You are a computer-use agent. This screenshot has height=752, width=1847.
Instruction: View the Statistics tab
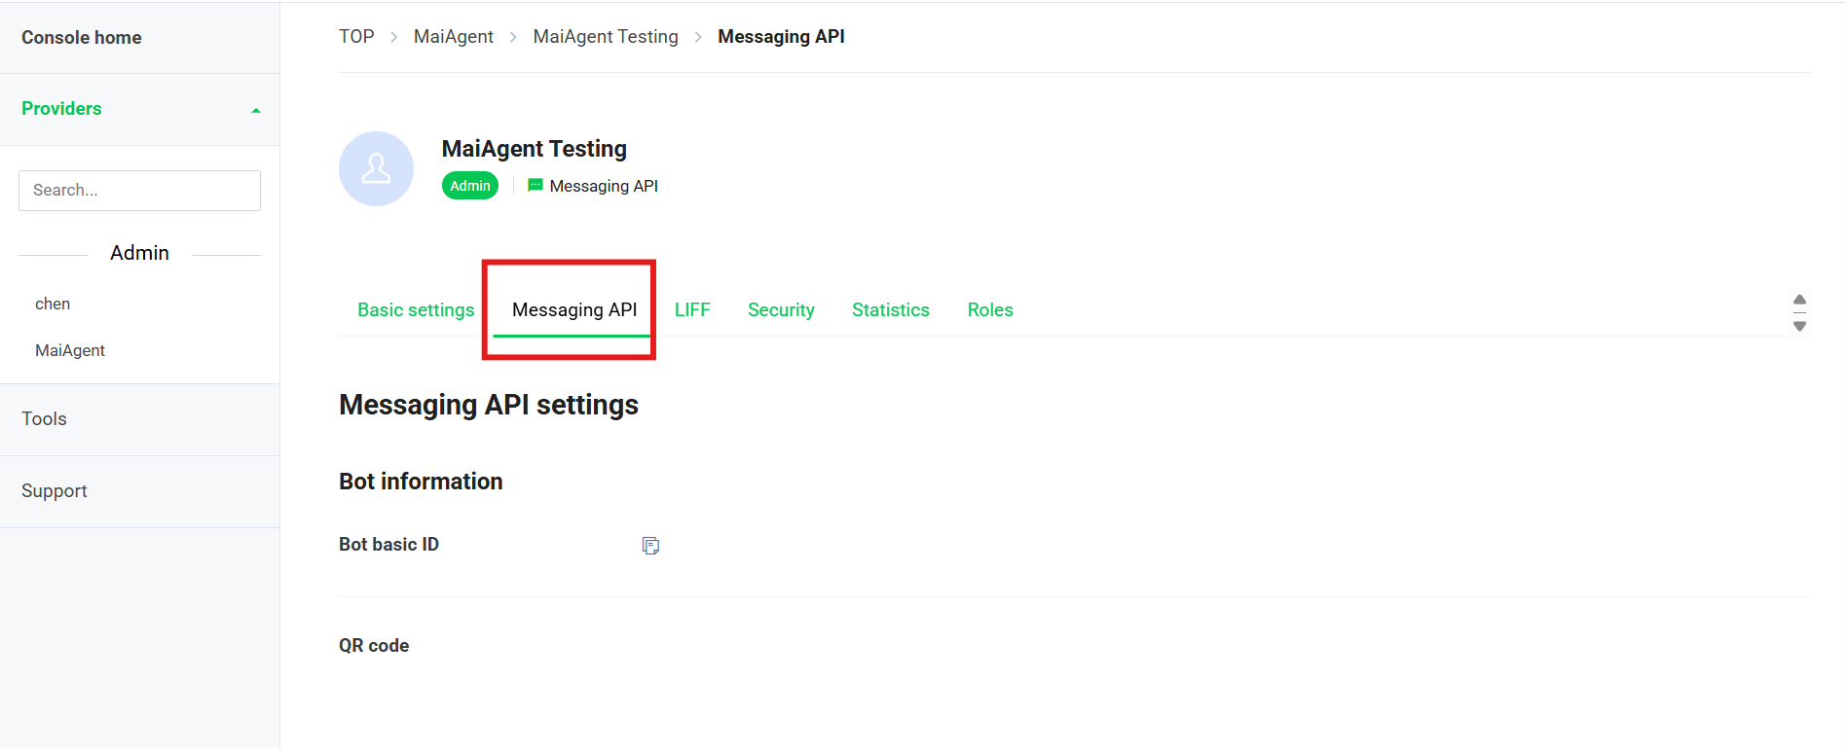coord(890,309)
